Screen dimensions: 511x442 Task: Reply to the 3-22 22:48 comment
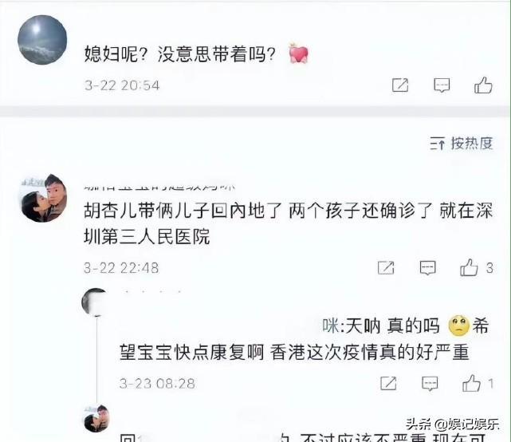(x=427, y=268)
